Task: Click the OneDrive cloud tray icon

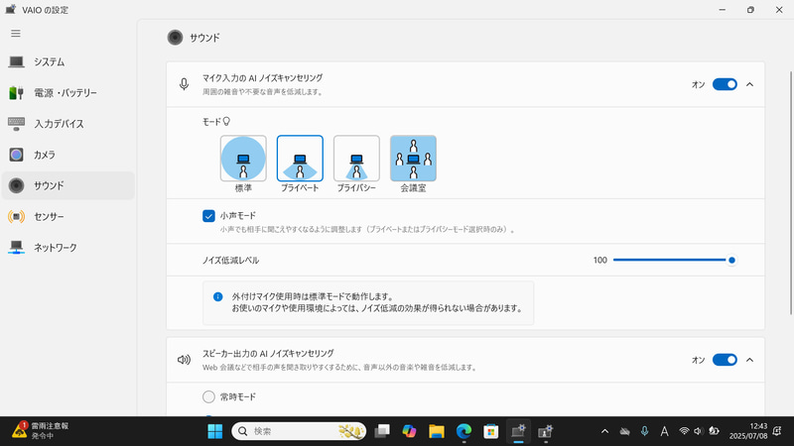Action: pyautogui.click(x=625, y=431)
